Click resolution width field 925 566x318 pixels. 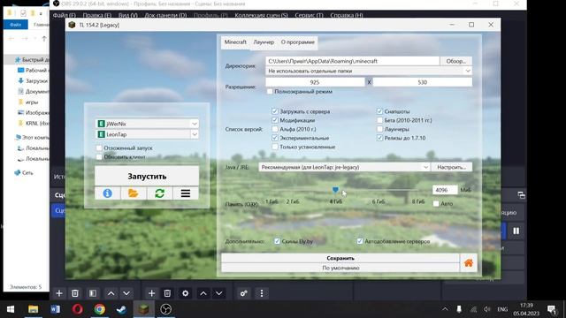click(315, 82)
